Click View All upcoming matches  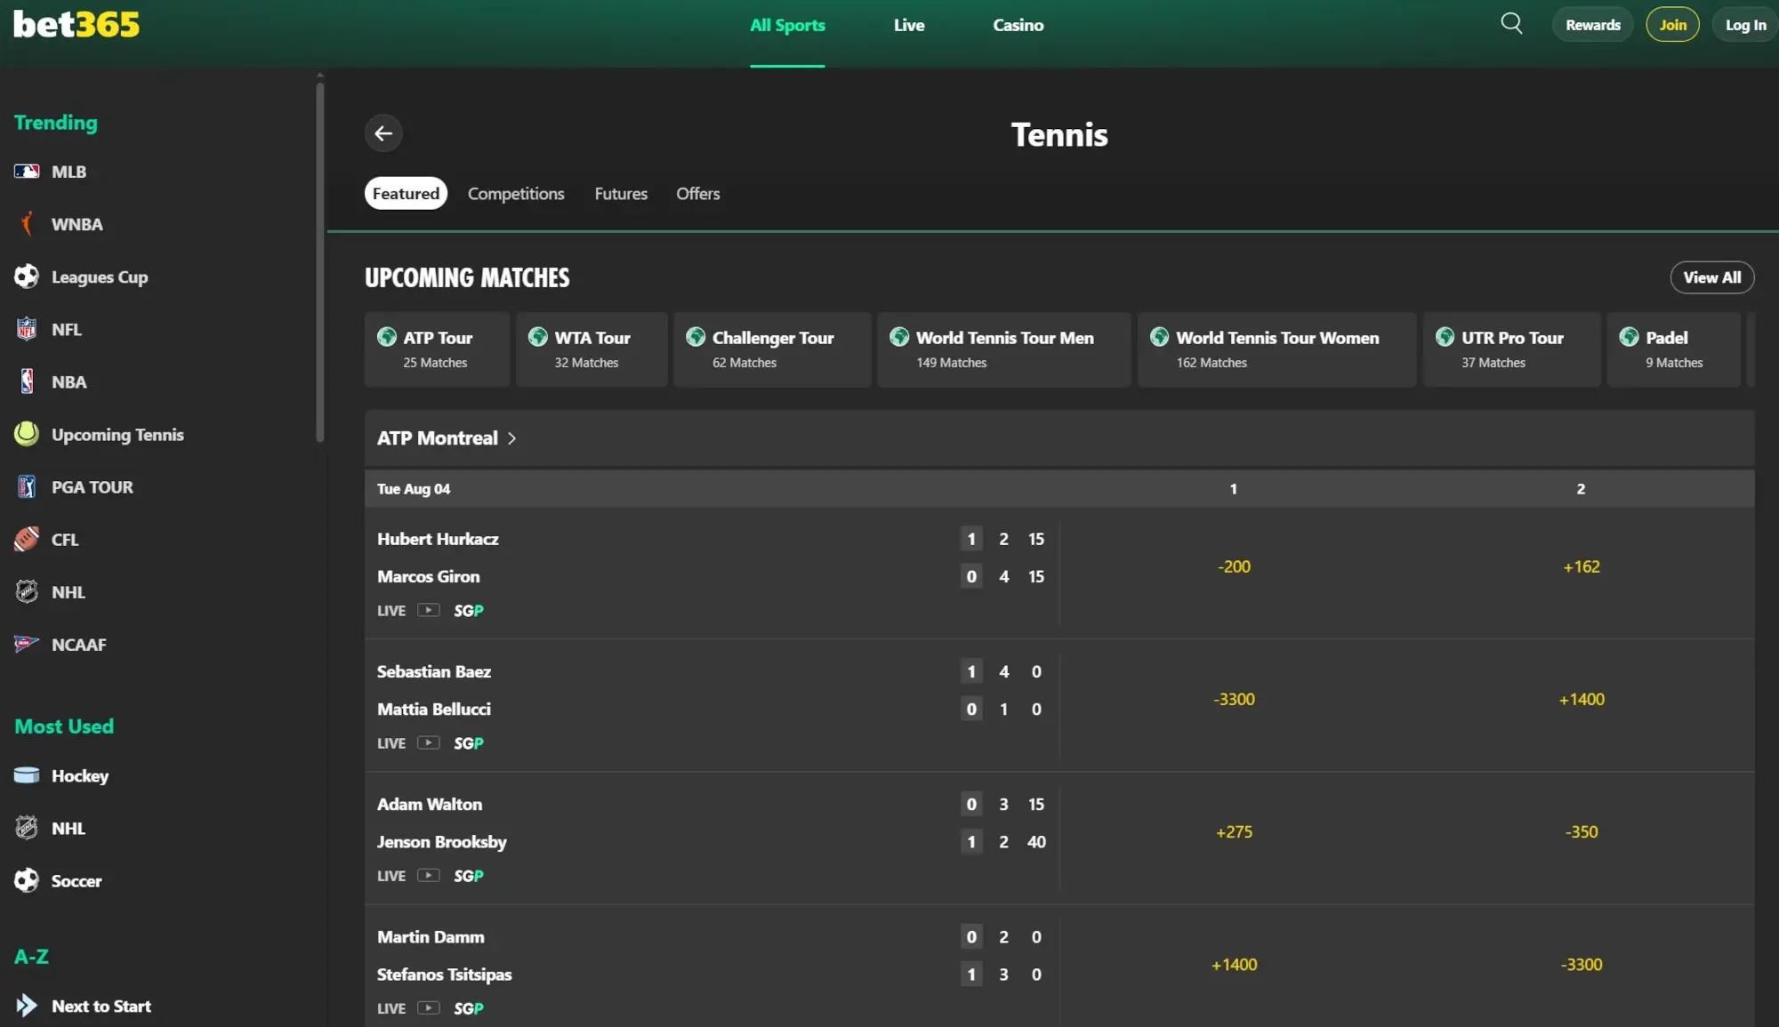[x=1712, y=277]
